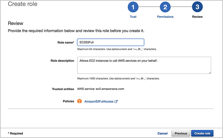This screenshot has width=223, height=138.
Task: Focus the Role name input field
Action: point(110,42)
